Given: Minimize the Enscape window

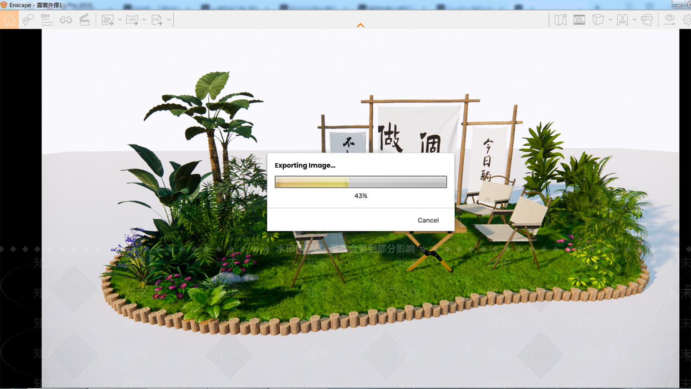Looking at the screenshot, I should click(x=678, y=5).
